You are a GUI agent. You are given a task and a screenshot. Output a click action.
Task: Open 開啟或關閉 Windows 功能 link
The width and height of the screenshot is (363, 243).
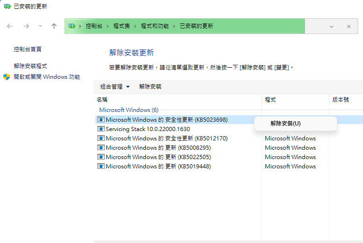47,77
